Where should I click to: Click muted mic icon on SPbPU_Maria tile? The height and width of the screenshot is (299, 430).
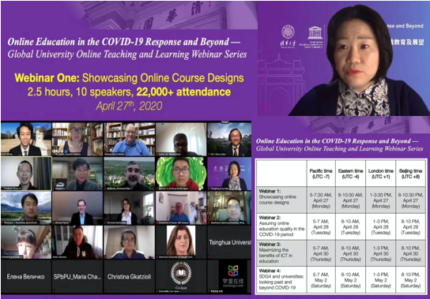point(54,291)
